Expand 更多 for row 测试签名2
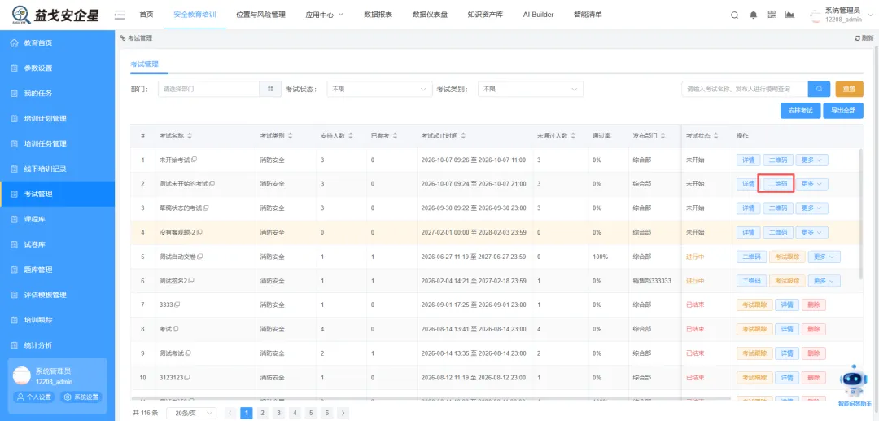879x421 pixels. (824, 280)
